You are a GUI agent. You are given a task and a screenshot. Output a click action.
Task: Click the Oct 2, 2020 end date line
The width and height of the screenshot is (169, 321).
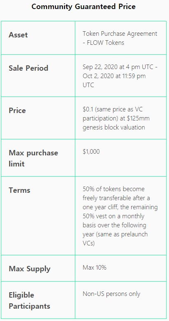(x=114, y=76)
